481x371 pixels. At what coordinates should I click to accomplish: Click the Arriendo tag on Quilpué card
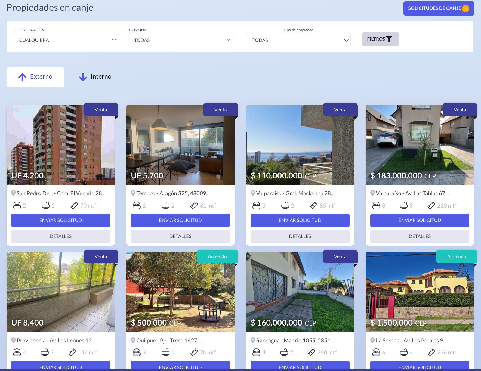point(217,256)
